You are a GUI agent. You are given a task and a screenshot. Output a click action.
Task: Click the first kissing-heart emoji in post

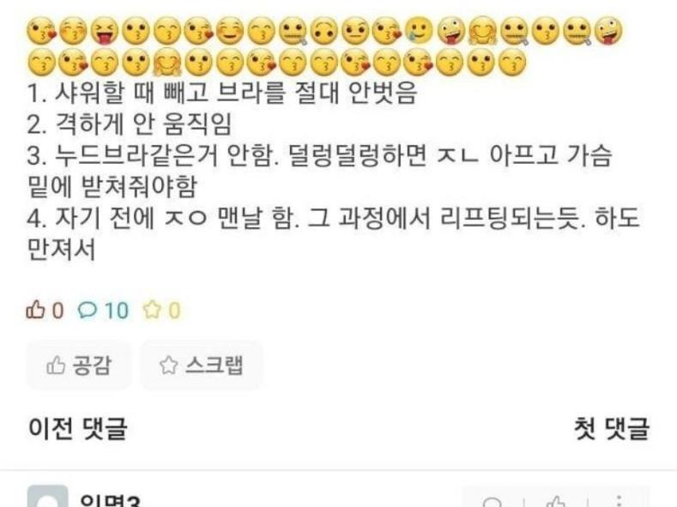tap(41, 32)
